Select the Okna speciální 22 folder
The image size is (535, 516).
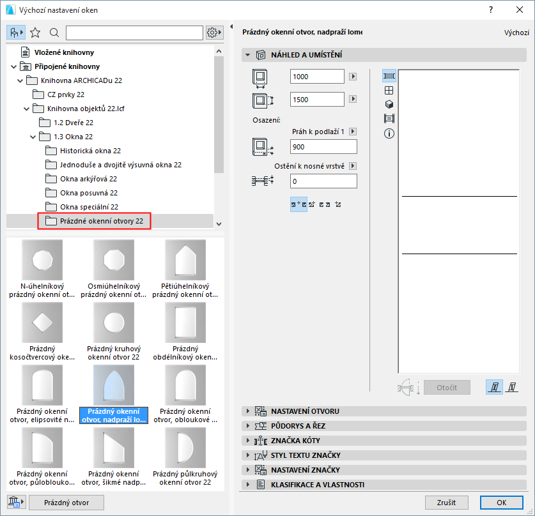pos(89,207)
